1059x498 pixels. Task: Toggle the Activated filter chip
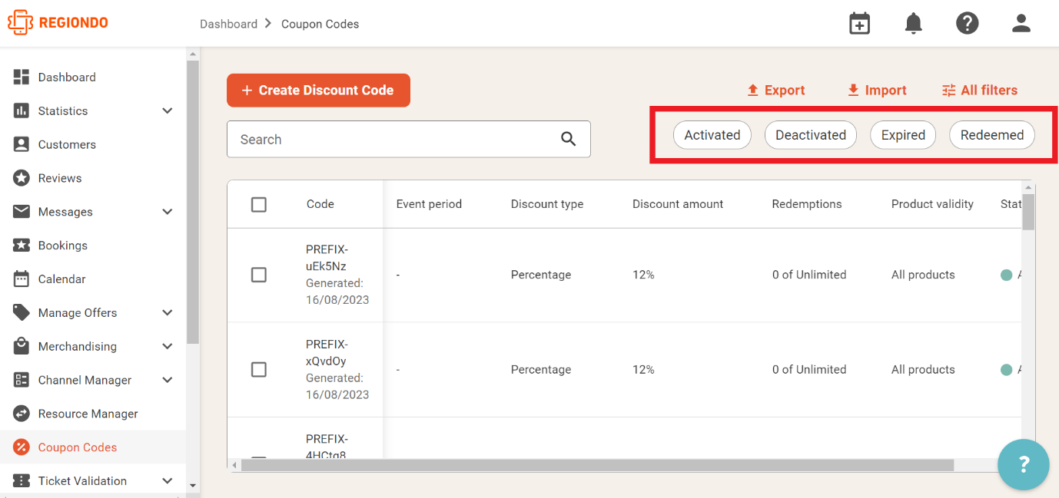pyautogui.click(x=712, y=135)
